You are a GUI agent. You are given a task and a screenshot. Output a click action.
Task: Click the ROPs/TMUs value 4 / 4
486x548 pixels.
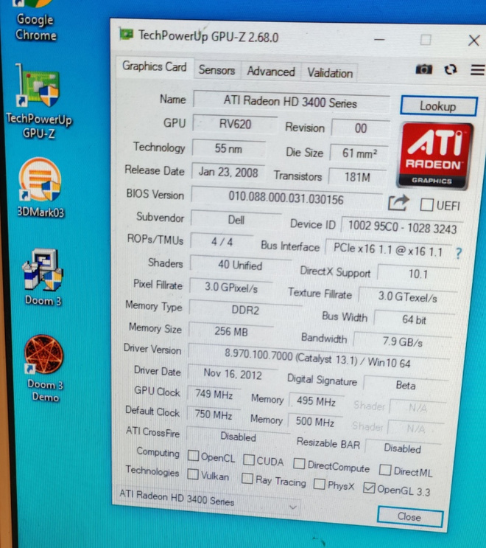point(222,242)
